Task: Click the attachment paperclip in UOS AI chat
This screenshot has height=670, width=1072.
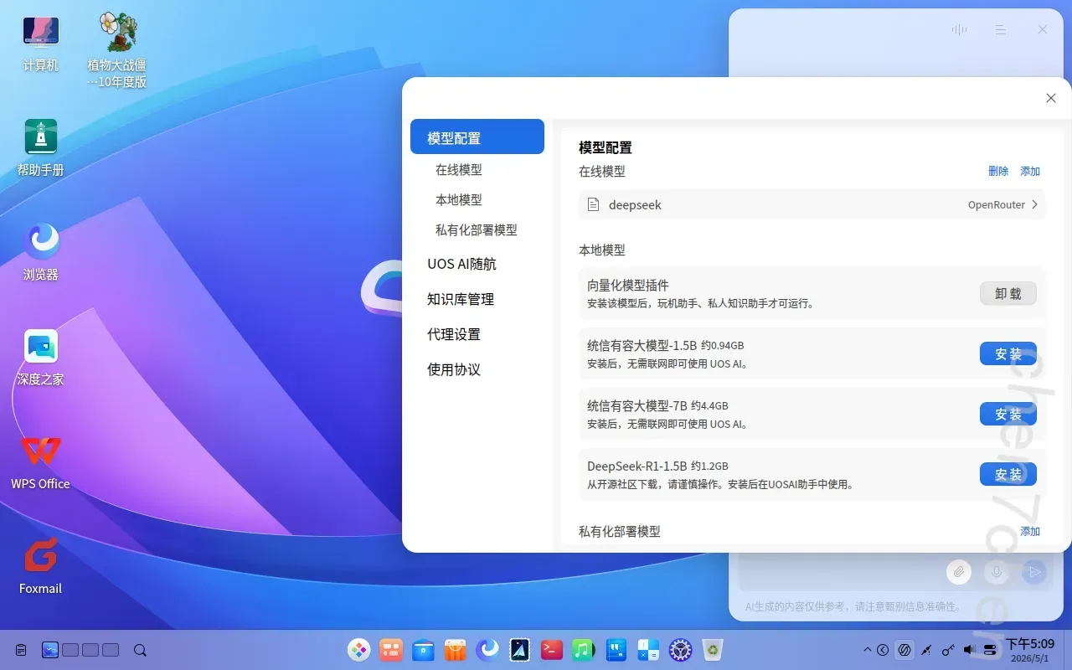Action: (x=959, y=572)
